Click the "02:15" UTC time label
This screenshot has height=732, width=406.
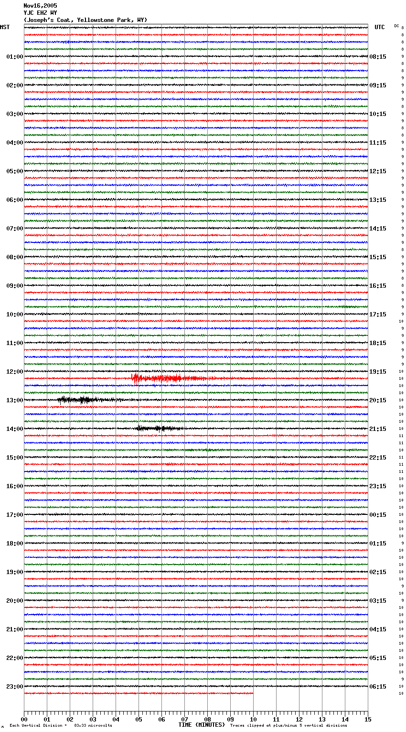378,572
